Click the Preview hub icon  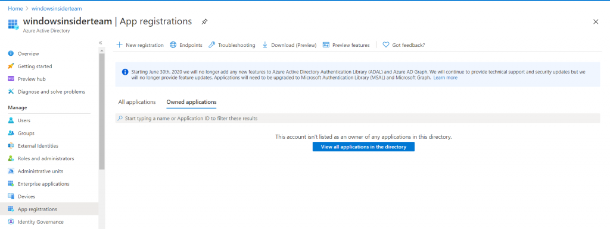(x=11, y=79)
